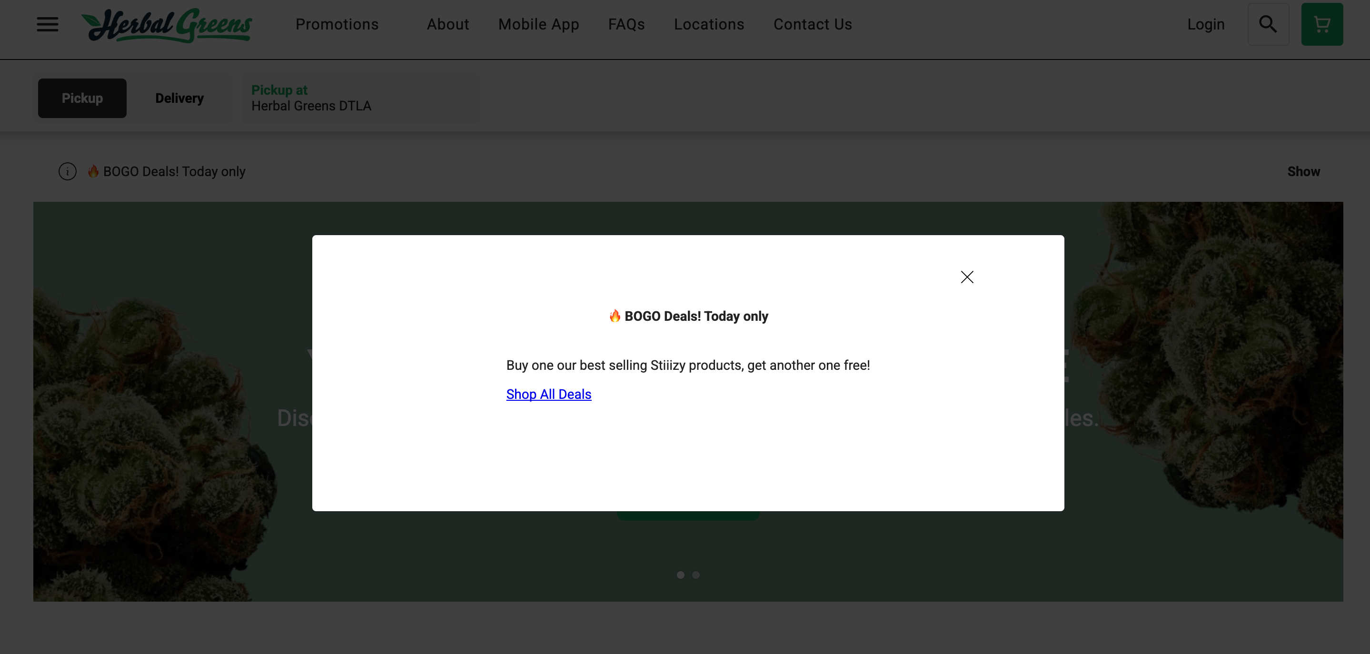1370x654 pixels.
Task: Open the hamburger menu icon
Action: pyautogui.click(x=47, y=24)
